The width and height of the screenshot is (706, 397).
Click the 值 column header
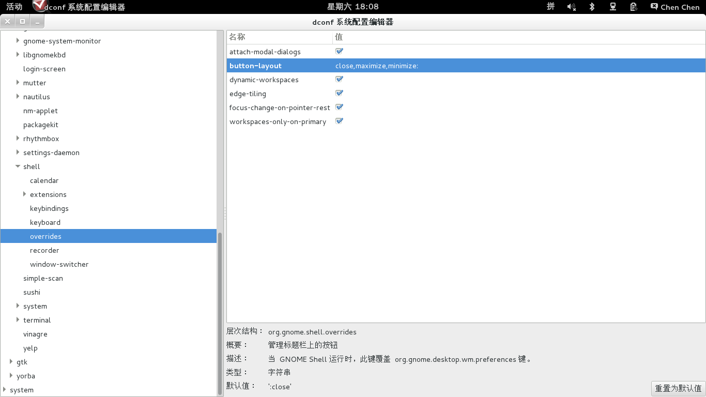(519, 37)
